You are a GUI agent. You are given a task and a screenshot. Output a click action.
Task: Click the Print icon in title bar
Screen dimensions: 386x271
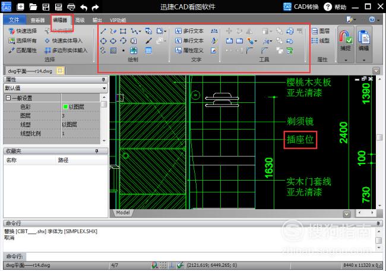pos(71,7)
